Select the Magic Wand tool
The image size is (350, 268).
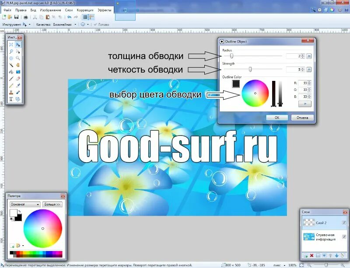[x=11, y=65]
